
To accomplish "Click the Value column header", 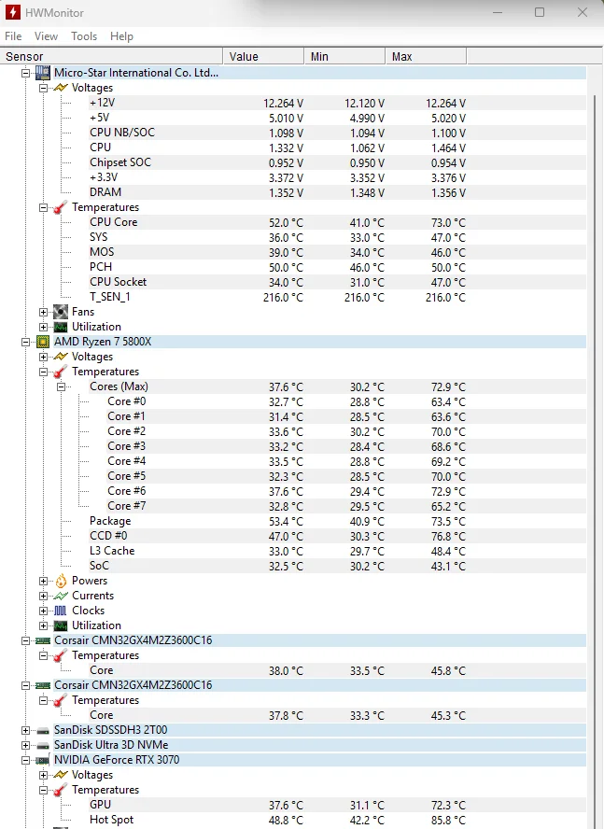I will [244, 57].
